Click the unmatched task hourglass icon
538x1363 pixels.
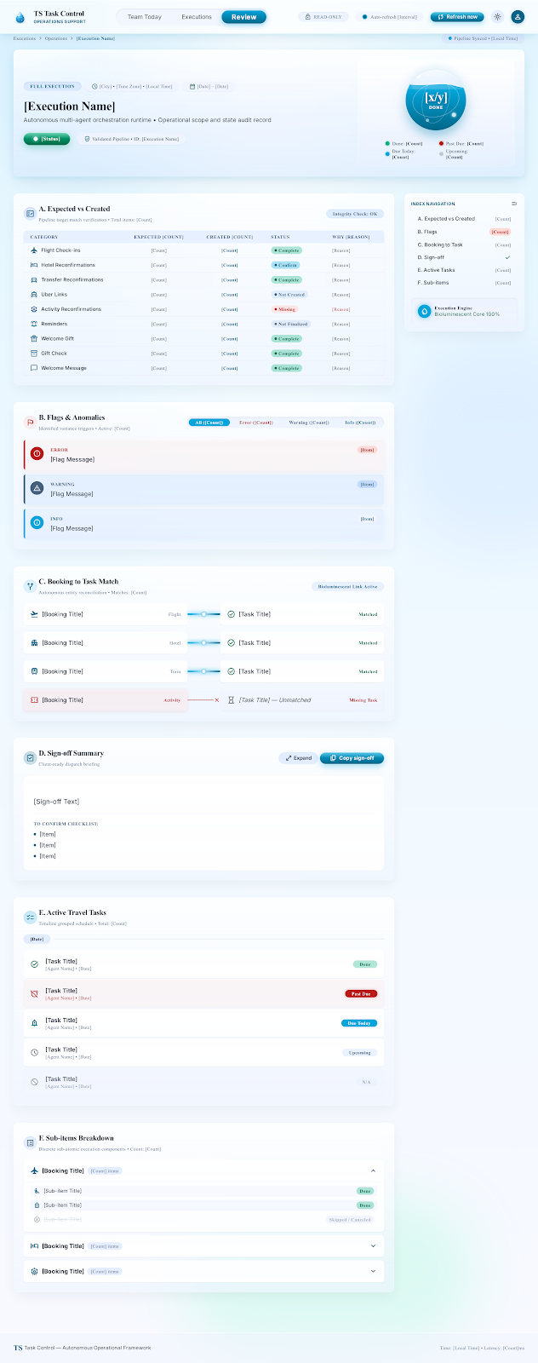pyautogui.click(x=231, y=700)
